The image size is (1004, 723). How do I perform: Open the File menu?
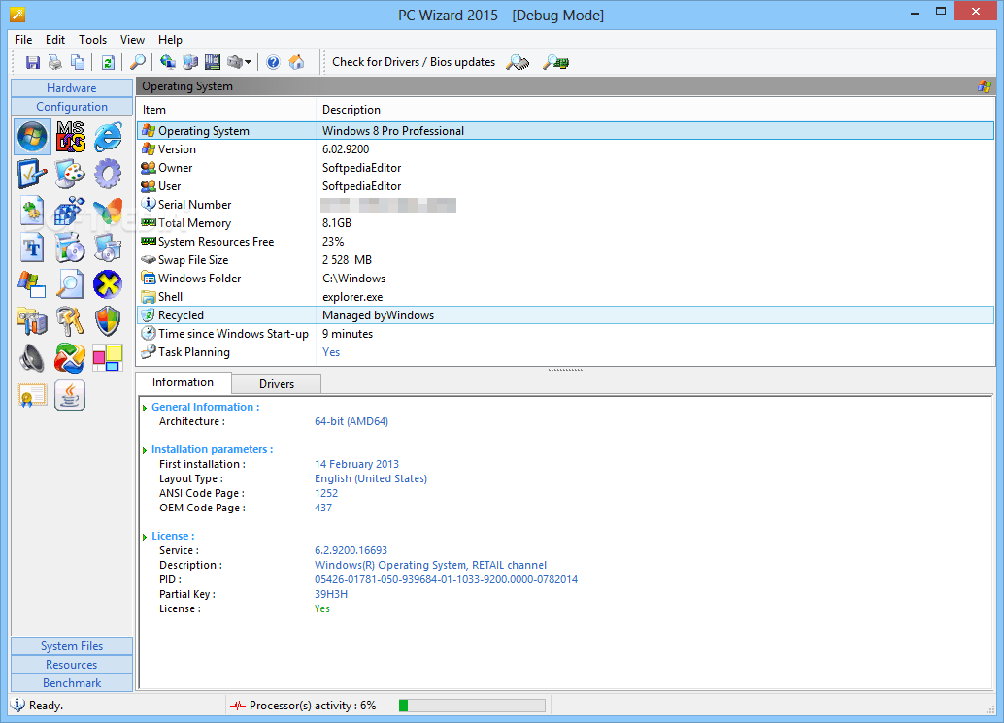(23, 40)
